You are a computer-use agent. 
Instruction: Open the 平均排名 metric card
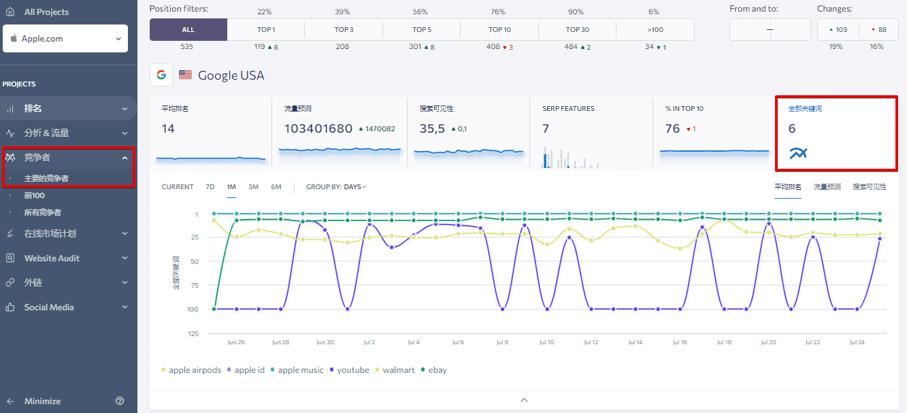(x=210, y=133)
